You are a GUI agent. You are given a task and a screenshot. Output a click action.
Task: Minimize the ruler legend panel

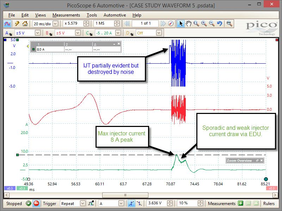click(114, 44)
